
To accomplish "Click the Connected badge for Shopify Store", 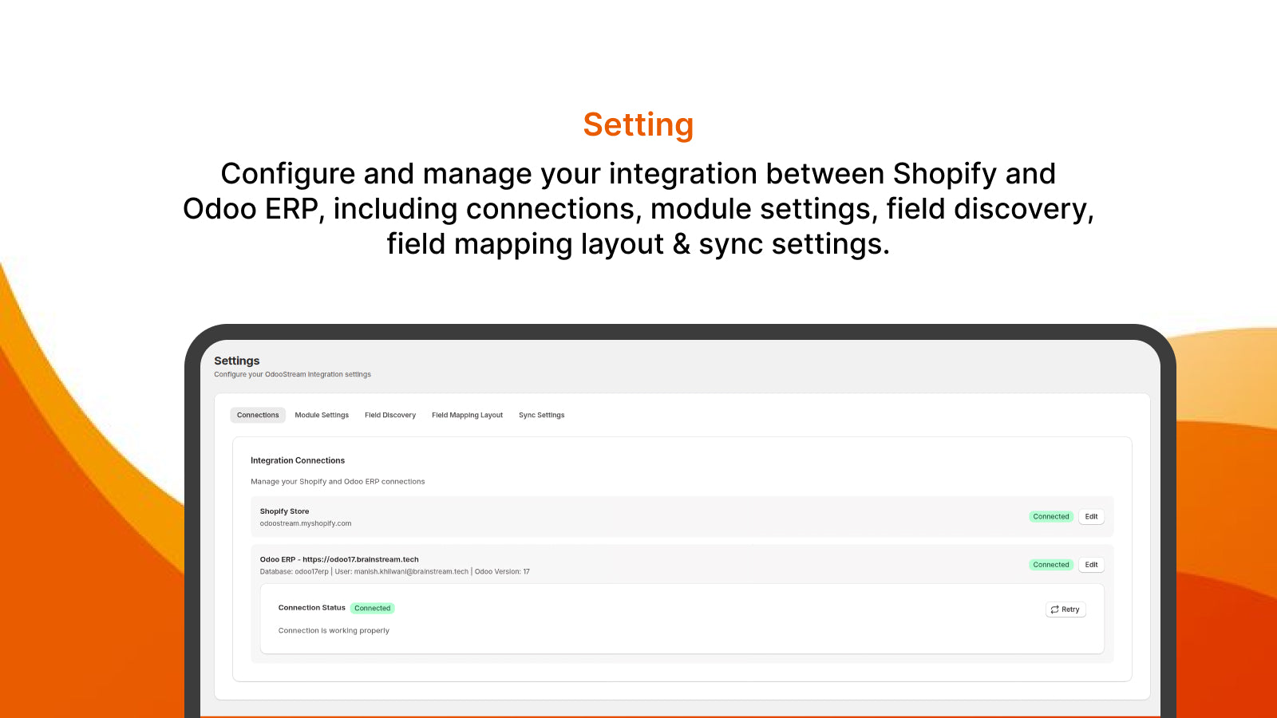I will click(x=1051, y=516).
